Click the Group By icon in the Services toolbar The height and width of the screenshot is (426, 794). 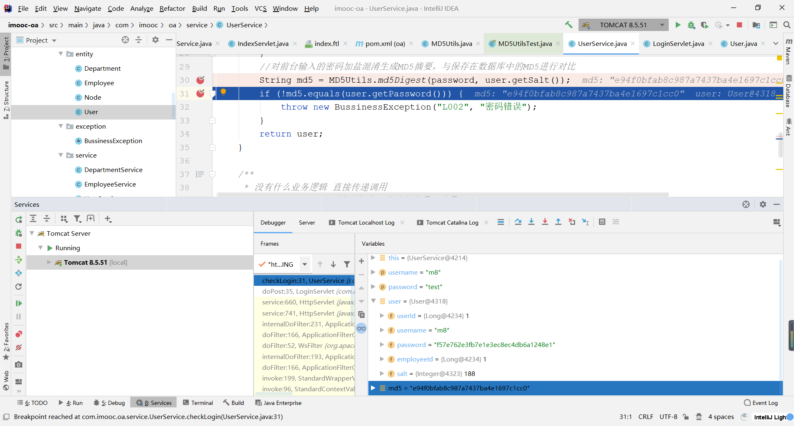[x=64, y=219]
